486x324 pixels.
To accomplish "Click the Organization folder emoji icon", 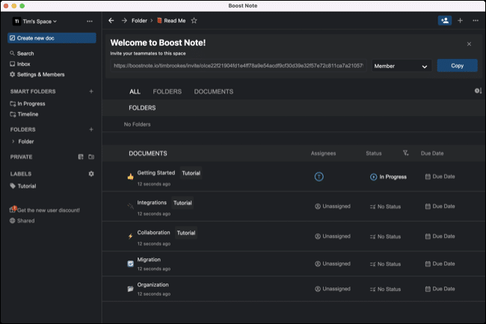I will click(x=131, y=289).
